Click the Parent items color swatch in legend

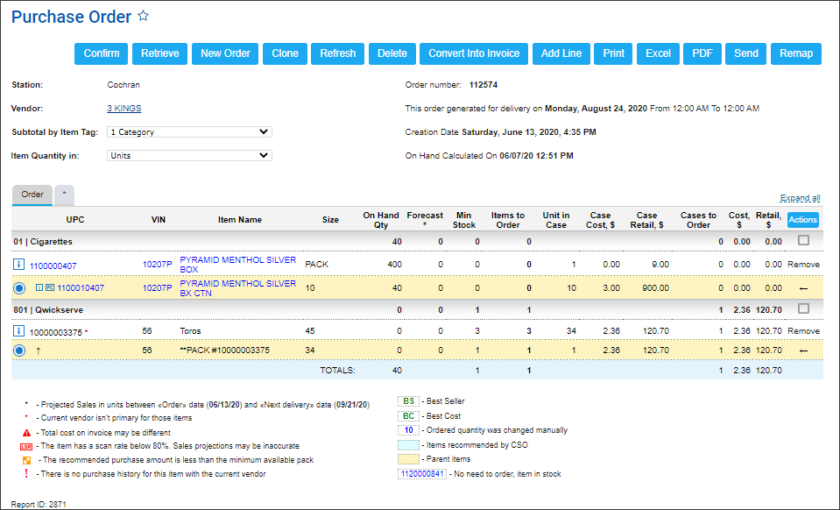(x=408, y=458)
